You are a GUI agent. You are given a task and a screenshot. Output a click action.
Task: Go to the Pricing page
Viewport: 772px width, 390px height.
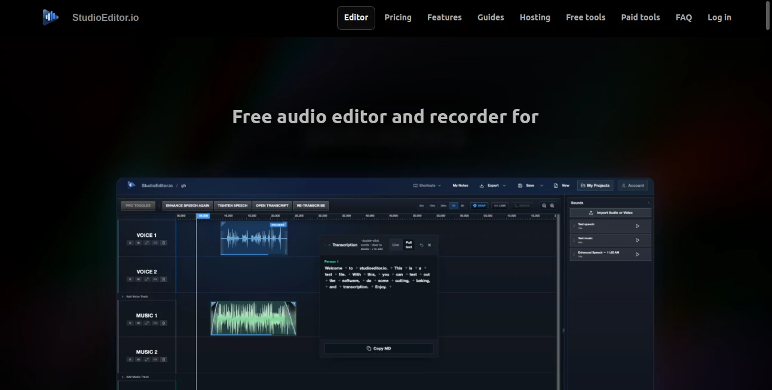click(398, 17)
